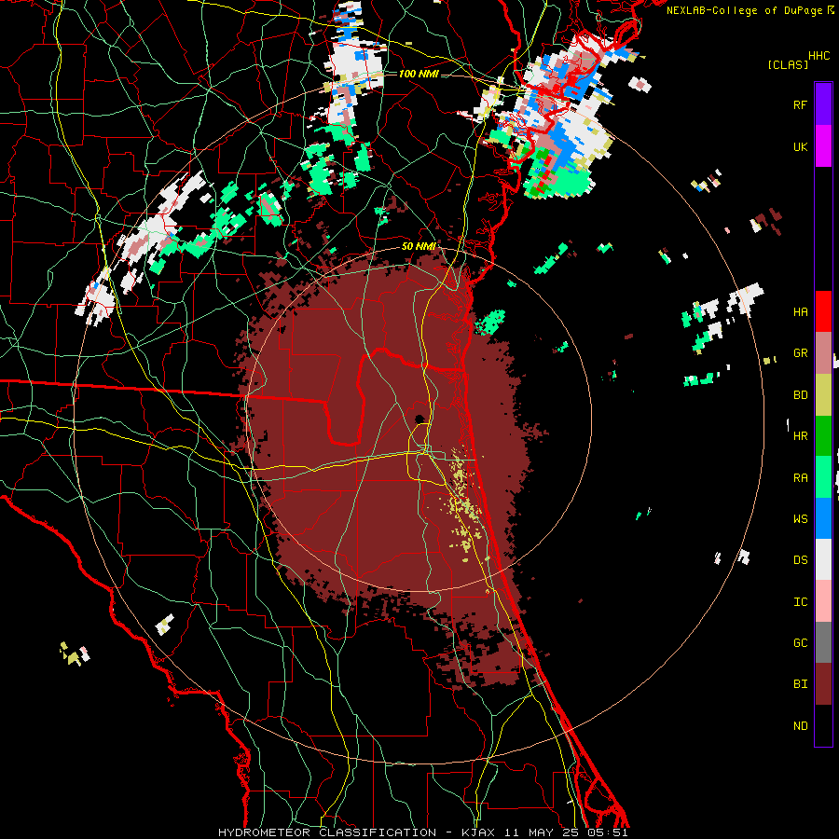This screenshot has height=839, width=839.
Task: Click the GR legend color block
Action: [823, 353]
